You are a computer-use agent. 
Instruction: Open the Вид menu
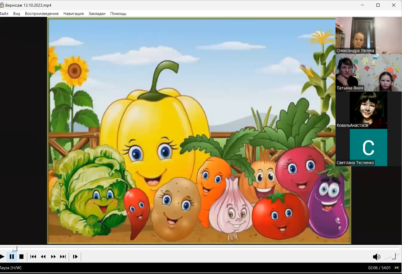pos(17,14)
